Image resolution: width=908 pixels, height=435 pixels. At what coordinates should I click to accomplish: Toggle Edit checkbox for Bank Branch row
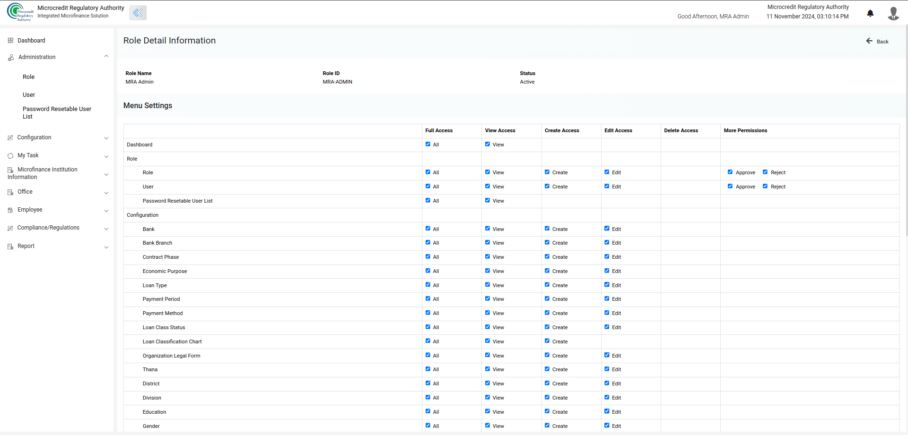[x=607, y=242]
